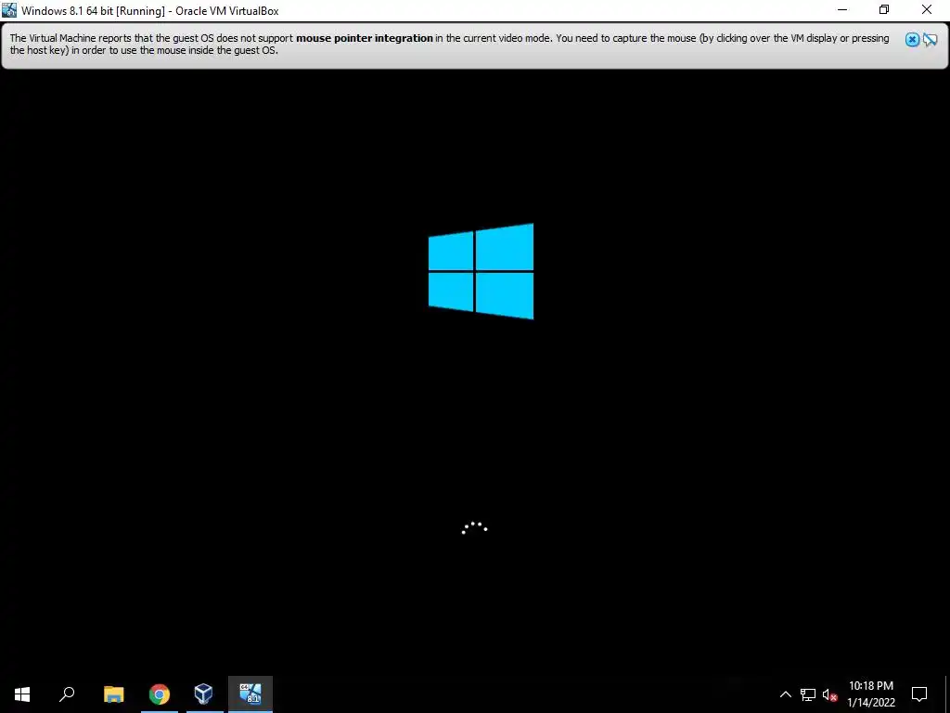Click the VirtualBox title bar icon

tap(9, 10)
